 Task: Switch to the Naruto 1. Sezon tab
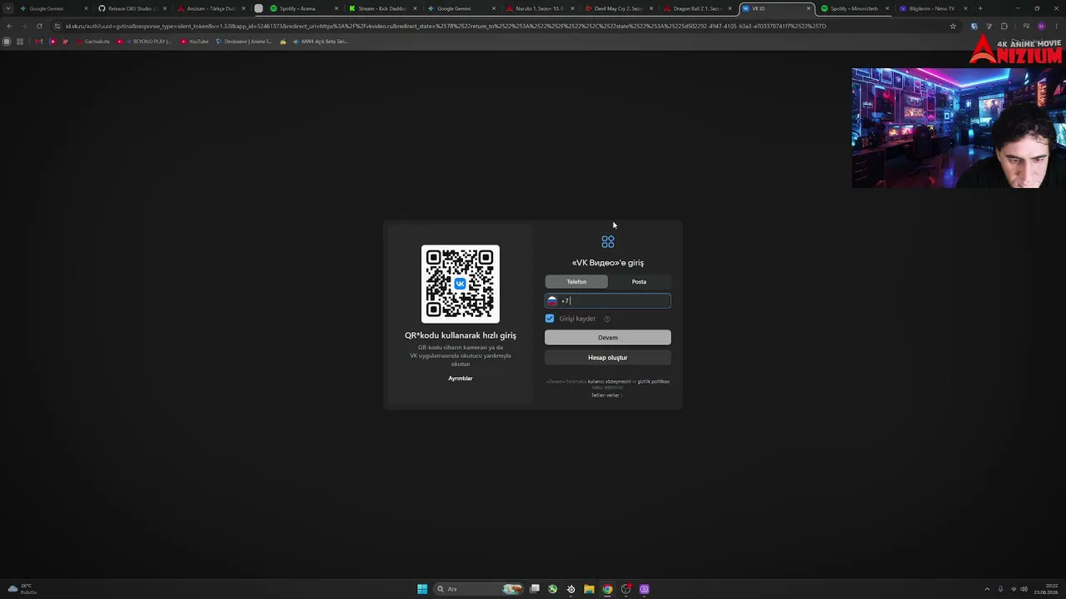pyautogui.click(x=540, y=8)
